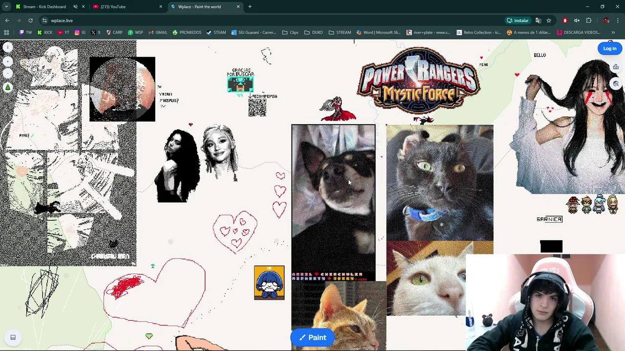Open the PROMIEDOS bookmark
The width and height of the screenshot is (625, 351).
[186, 33]
